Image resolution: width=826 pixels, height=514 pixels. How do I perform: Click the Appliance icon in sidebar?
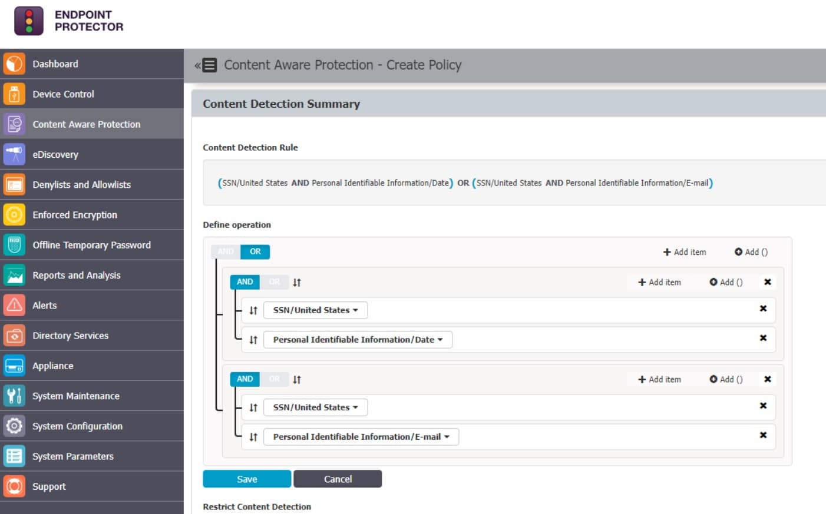14,366
